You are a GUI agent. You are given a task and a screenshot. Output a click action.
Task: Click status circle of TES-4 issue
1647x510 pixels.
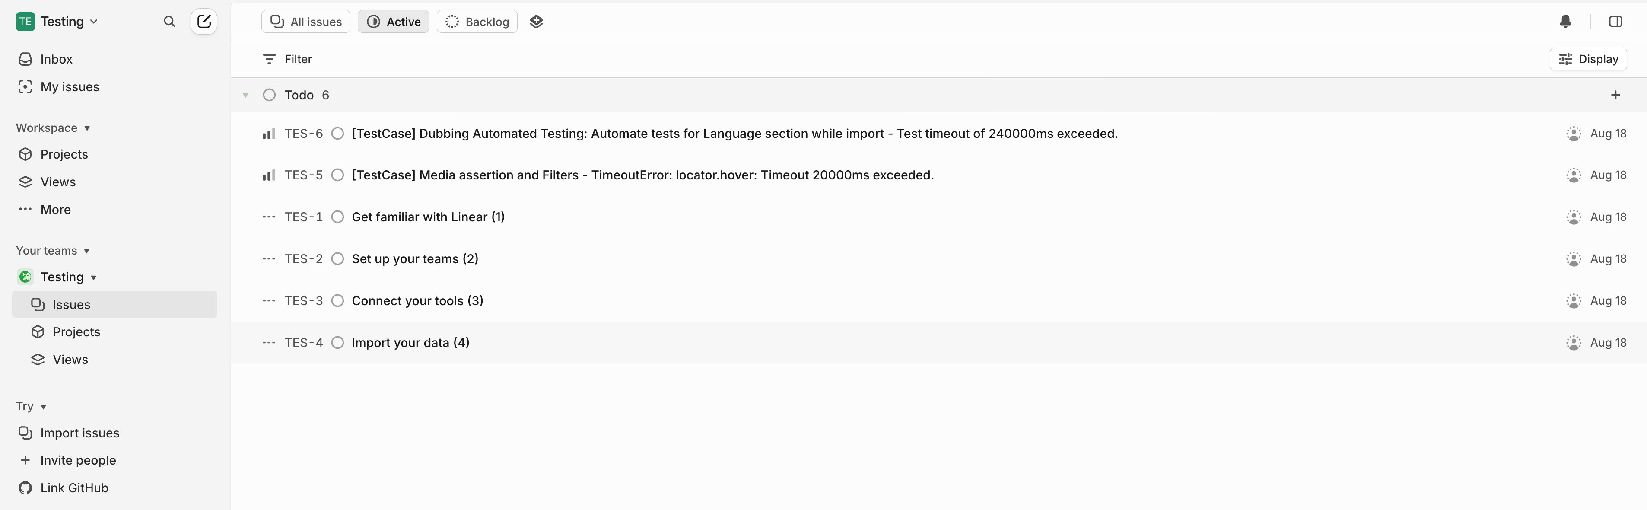point(337,343)
